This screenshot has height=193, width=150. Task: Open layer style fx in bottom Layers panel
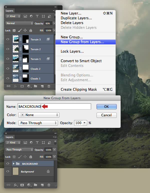[15, 185]
